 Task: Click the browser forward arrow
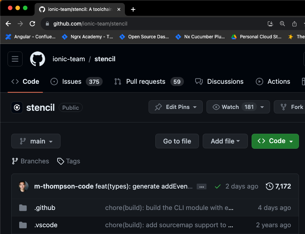[x=20, y=24]
